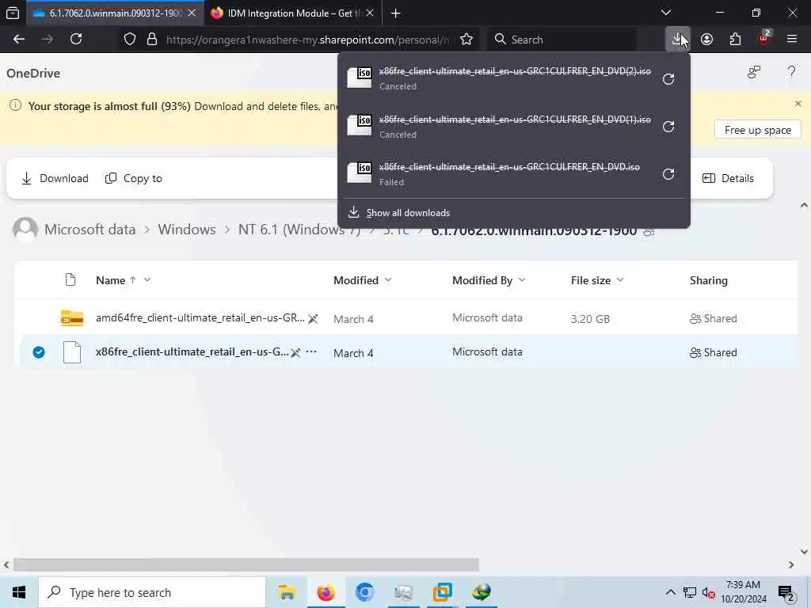Screen dimensions: 811x608
Task: Click the uBlock Origin extension icon
Action: [763, 38]
